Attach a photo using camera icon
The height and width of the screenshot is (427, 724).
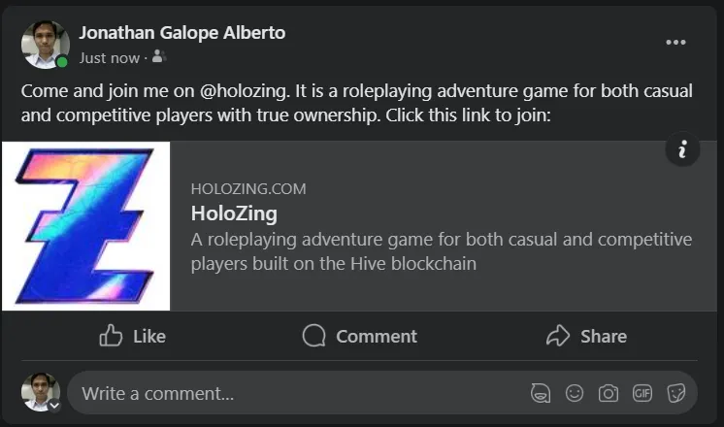(x=609, y=393)
